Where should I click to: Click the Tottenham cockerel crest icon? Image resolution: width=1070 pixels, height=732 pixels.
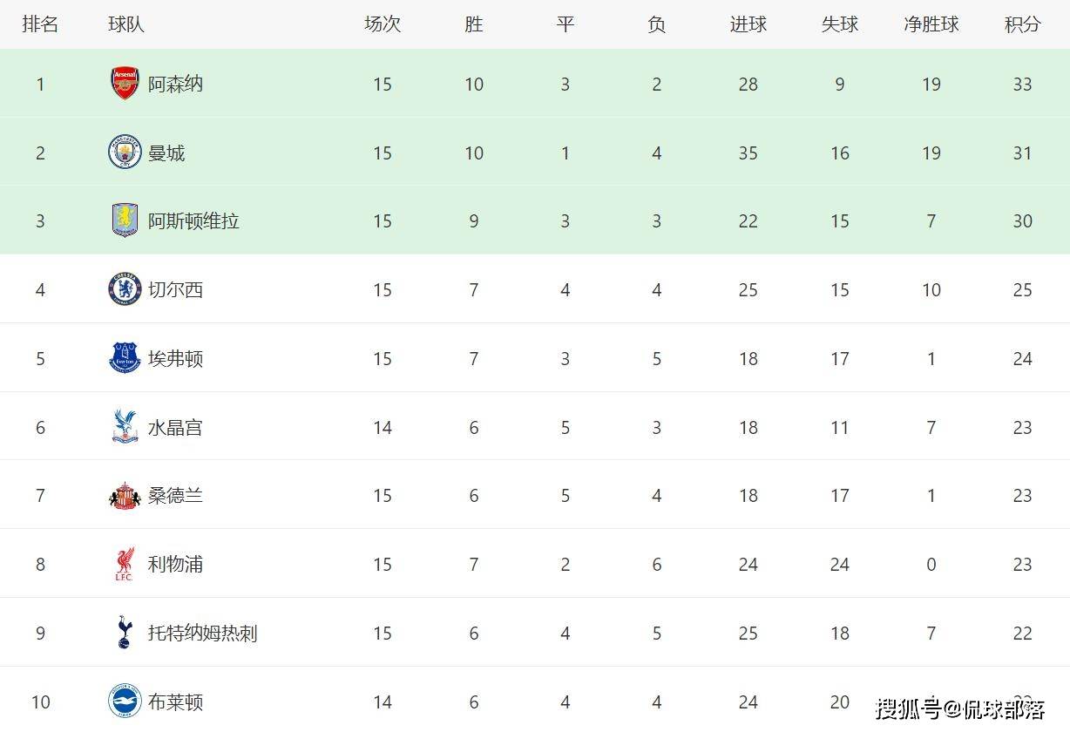(125, 633)
